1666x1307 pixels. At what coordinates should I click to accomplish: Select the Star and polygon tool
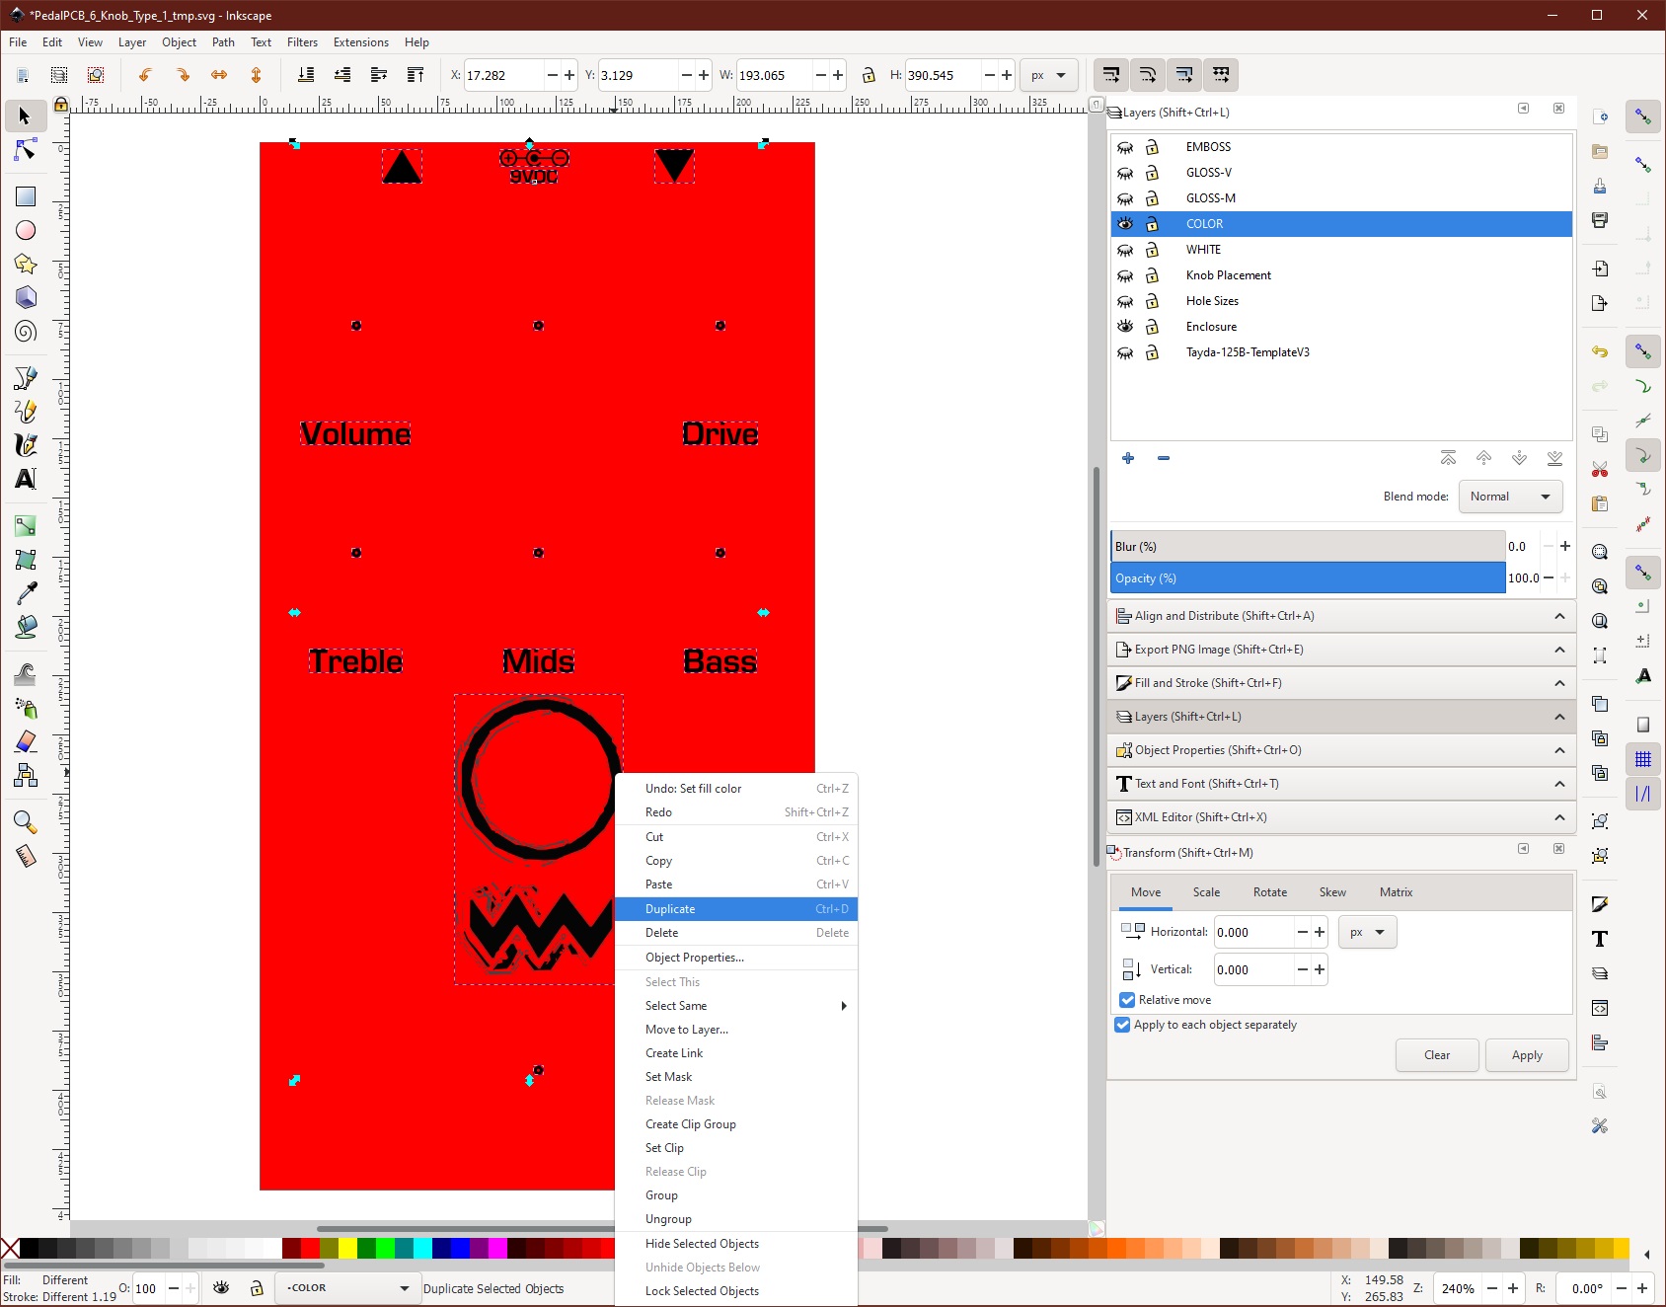click(25, 264)
